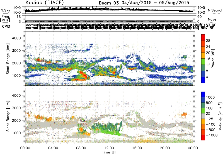Click the 'Power [dB]' color bar title
The width and height of the screenshot is (223, 154).
click(213, 59)
